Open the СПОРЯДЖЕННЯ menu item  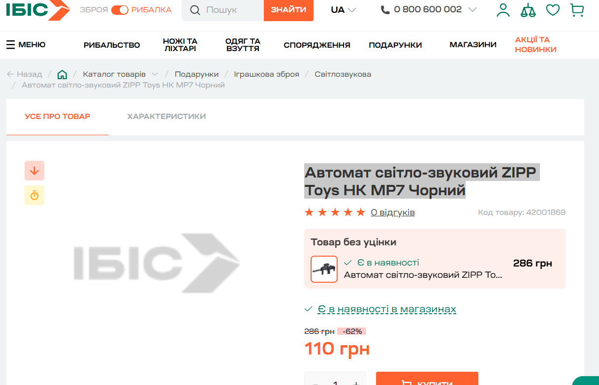[317, 45]
